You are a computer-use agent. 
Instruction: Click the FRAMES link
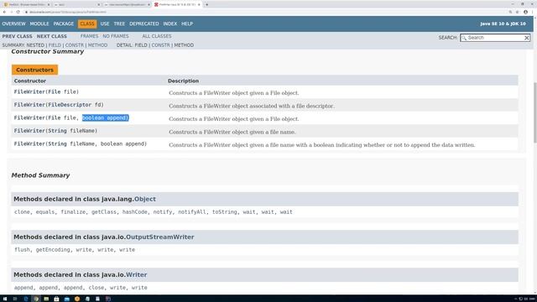tap(89, 36)
